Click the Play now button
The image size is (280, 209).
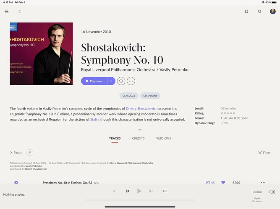94,81
